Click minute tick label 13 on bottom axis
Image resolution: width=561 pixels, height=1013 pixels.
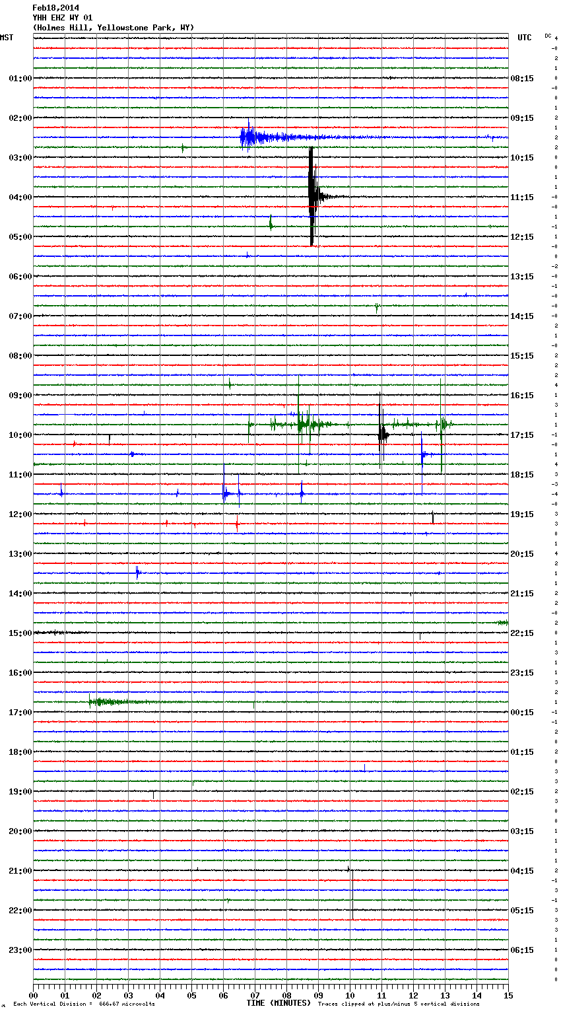pyautogui.click(x=445, y=996)
